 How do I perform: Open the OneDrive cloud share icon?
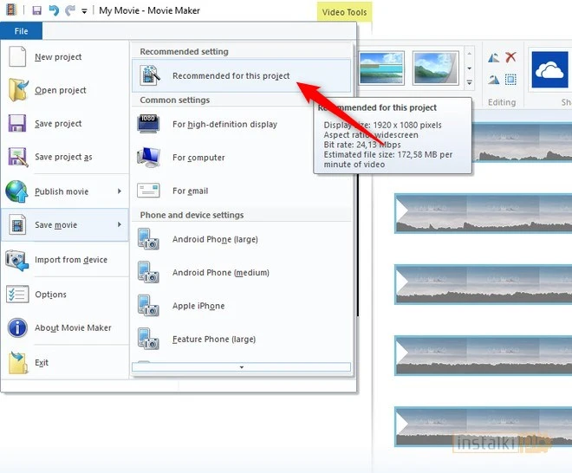pyautogui.click(x=549, y=68)
